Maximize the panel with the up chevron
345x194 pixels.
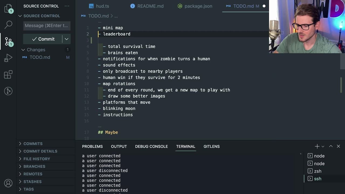pos(331,146)
